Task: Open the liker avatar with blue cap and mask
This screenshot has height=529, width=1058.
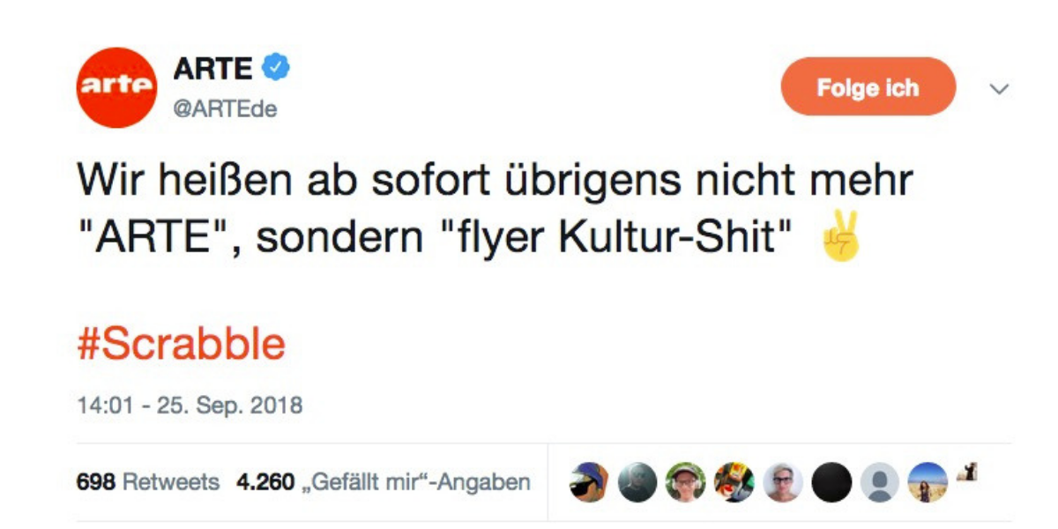Action: pyautogui.click(x=589, y=482)
